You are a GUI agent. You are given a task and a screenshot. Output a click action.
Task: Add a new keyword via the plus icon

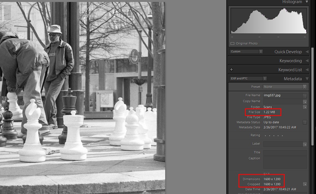point(231,69)
